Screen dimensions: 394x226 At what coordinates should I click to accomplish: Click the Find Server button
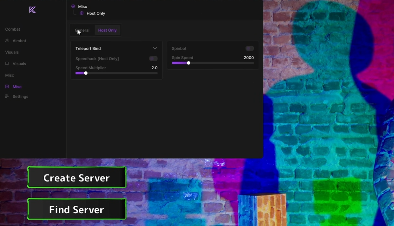tap(77, 209)
